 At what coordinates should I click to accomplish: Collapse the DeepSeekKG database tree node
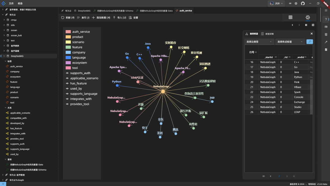[4, 56]
